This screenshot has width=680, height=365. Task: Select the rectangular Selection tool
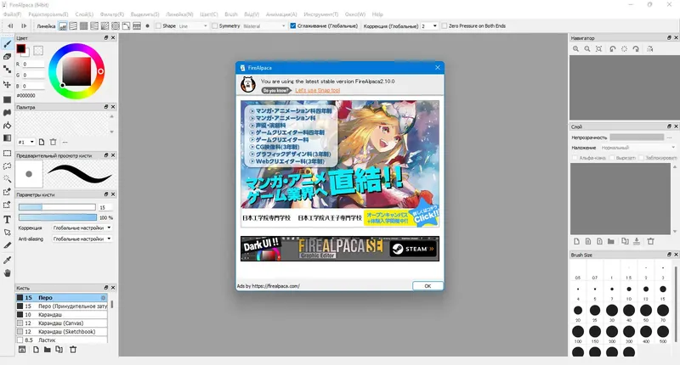(x=8, y=154)
